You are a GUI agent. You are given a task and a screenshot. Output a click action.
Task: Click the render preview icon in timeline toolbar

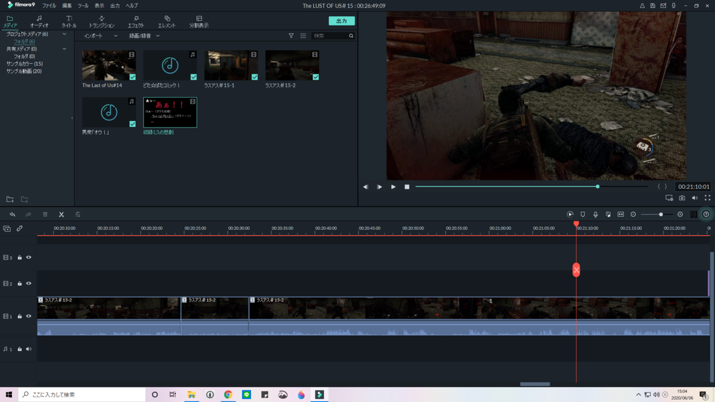click(x=570, y=214)
